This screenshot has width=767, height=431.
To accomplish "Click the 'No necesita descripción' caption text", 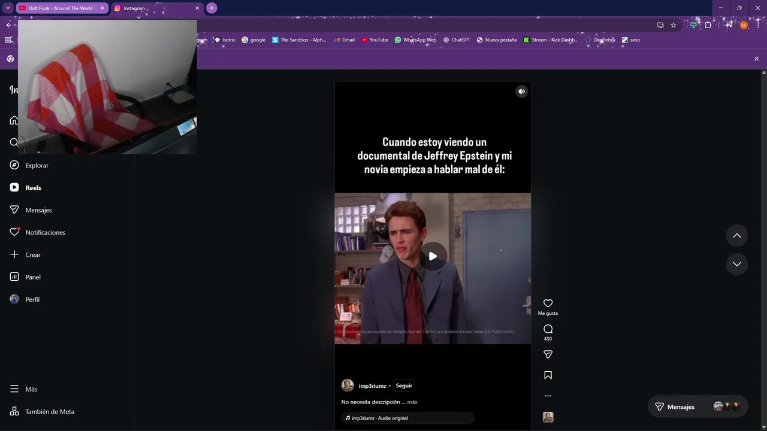I will (370, 402).
